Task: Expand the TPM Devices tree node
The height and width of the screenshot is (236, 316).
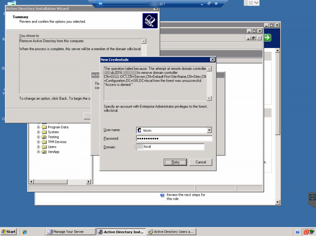Action: tap(38, 142)
